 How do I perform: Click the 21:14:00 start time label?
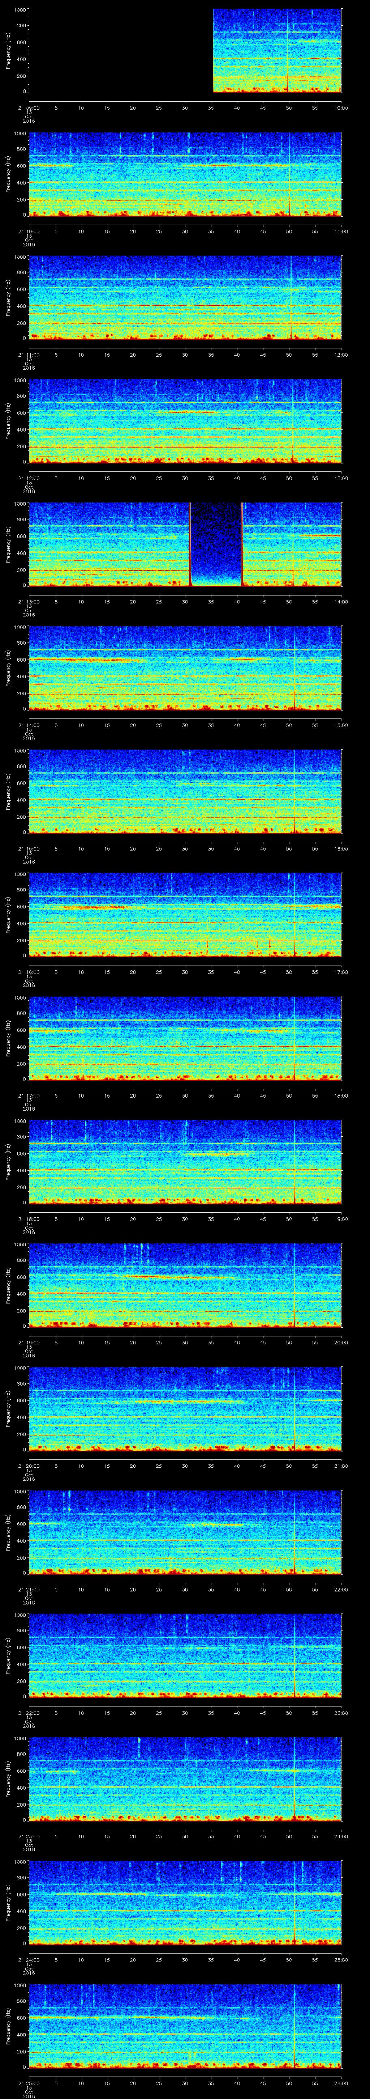click(x=29, y=725)
